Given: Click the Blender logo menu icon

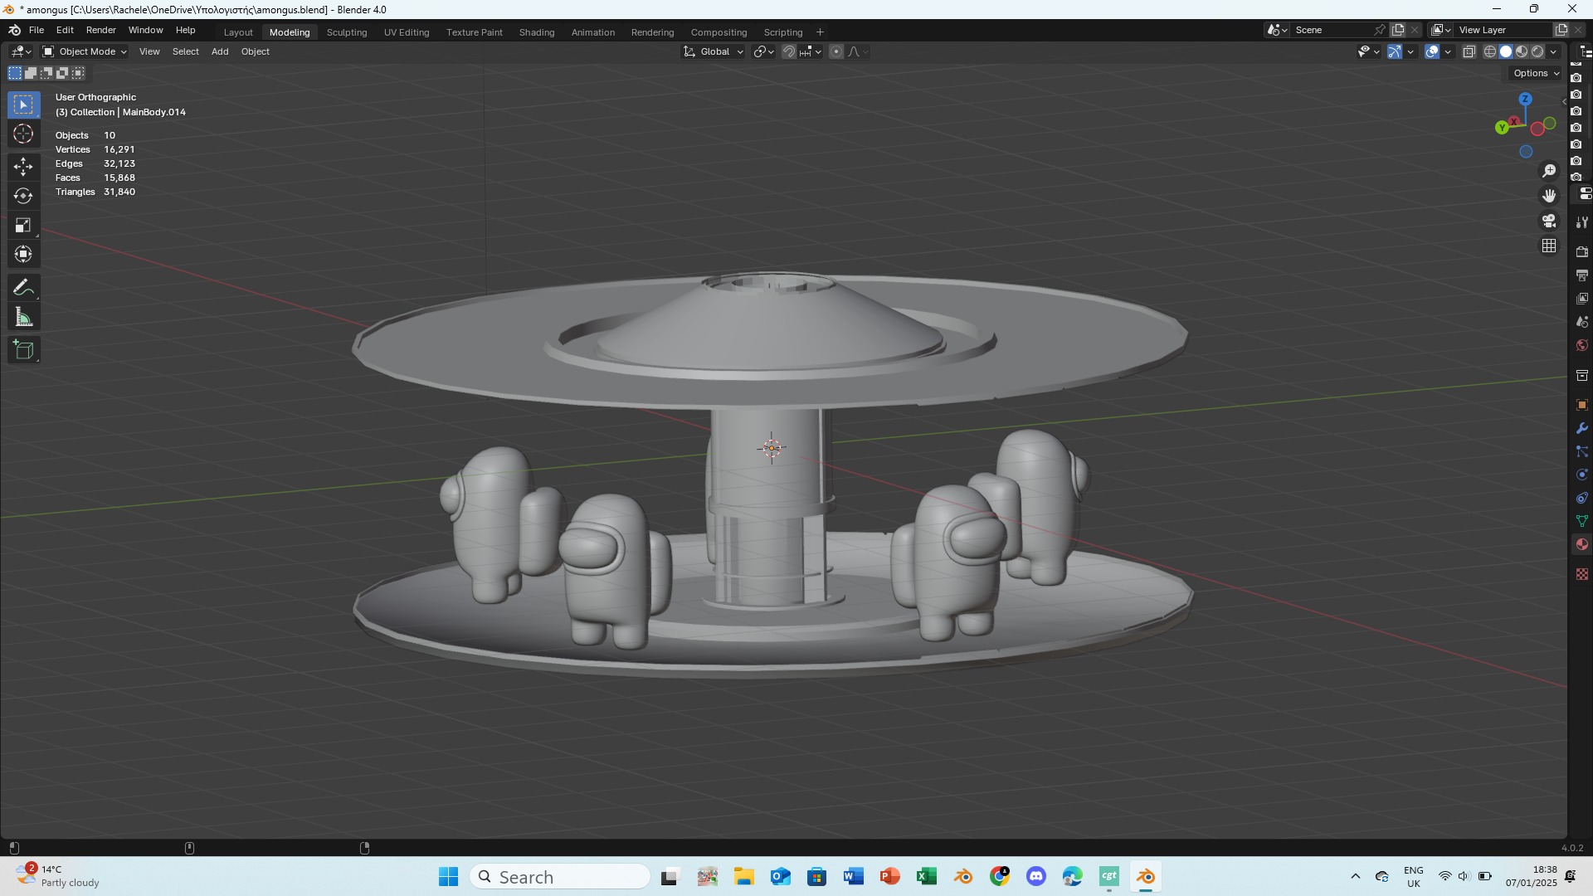Looking at the screenshot, I should (x=14, y=30).
